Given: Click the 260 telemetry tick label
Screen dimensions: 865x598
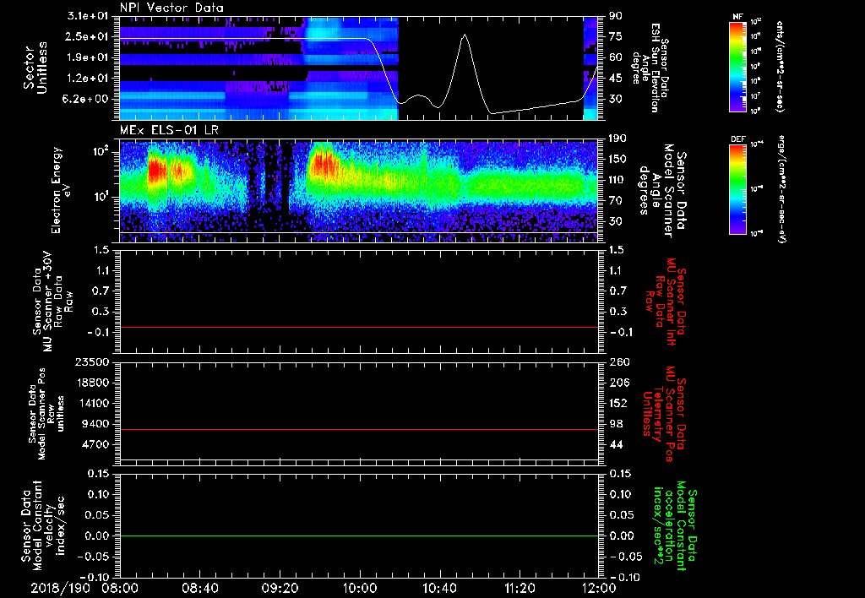Looking at the screenshot, I should [617, 362].
